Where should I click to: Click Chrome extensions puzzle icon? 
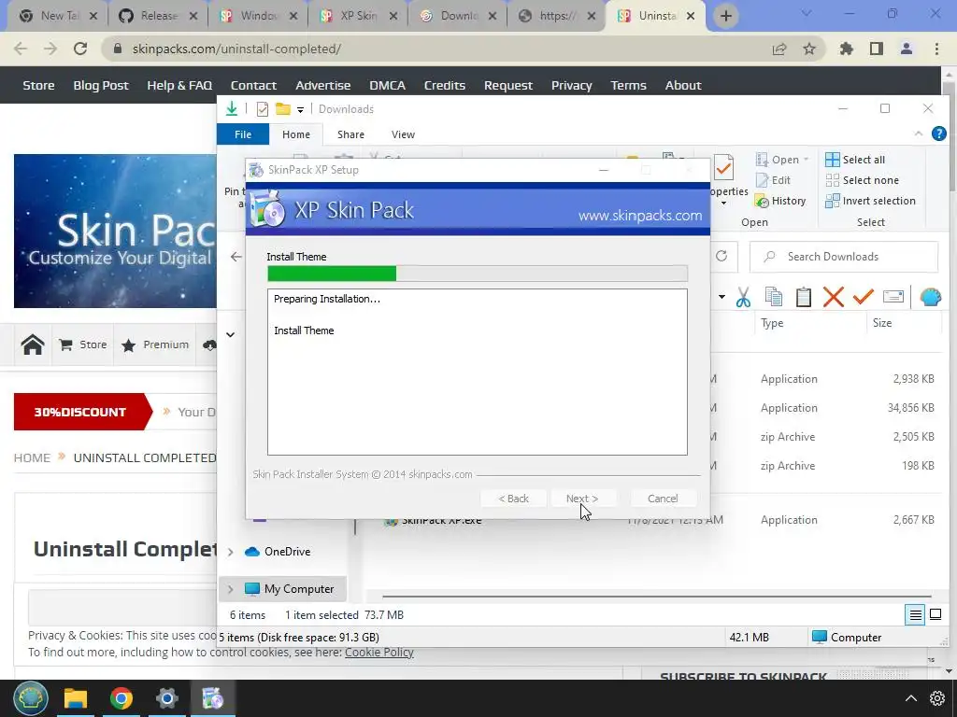[x=847, y=49]
